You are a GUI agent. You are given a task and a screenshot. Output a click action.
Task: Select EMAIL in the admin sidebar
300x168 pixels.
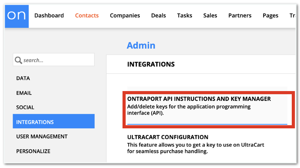pyautogui.click(x=24, y=93)
